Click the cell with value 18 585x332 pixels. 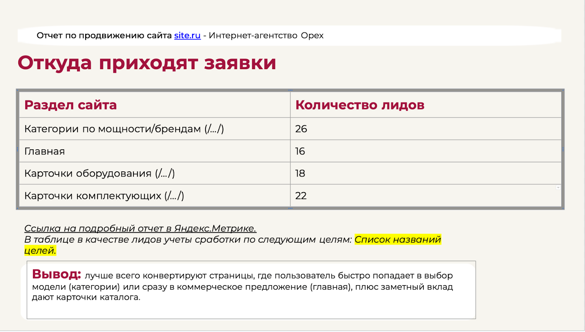click(300, 174)
